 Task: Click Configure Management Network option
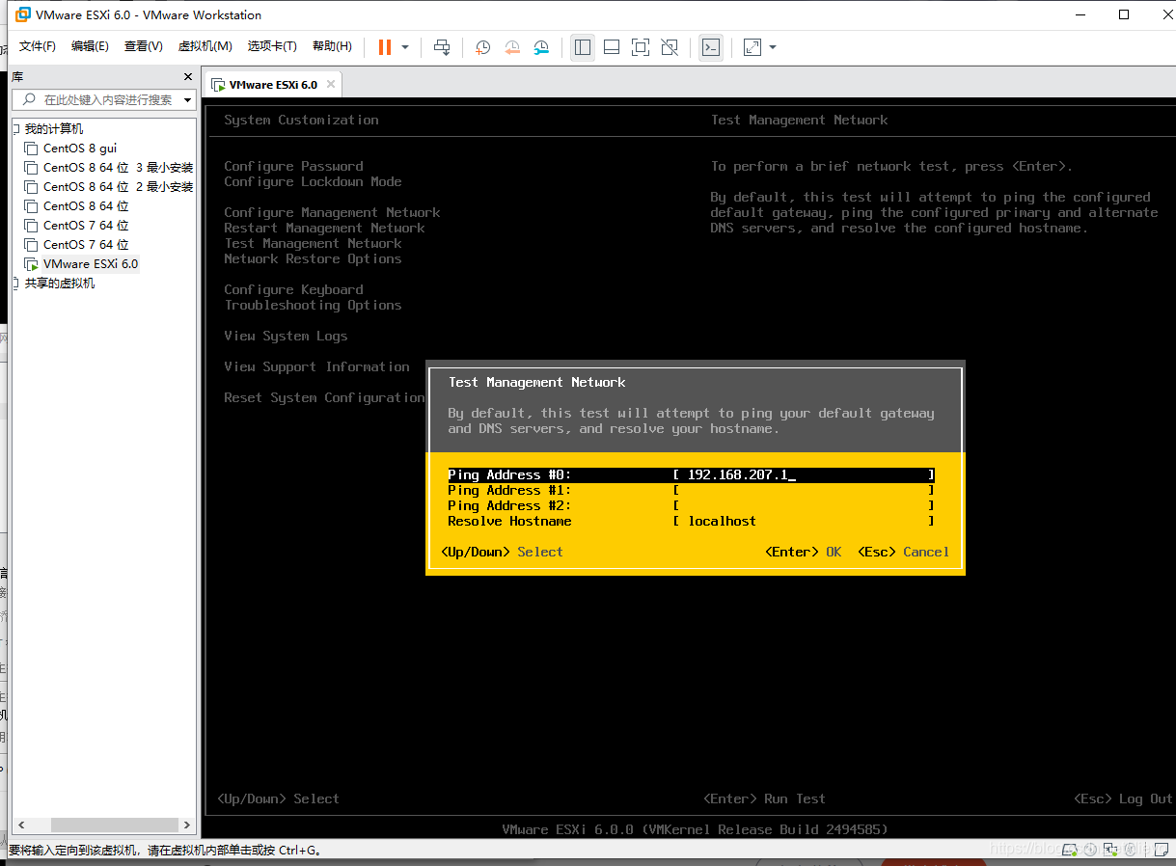coord(332,212)
